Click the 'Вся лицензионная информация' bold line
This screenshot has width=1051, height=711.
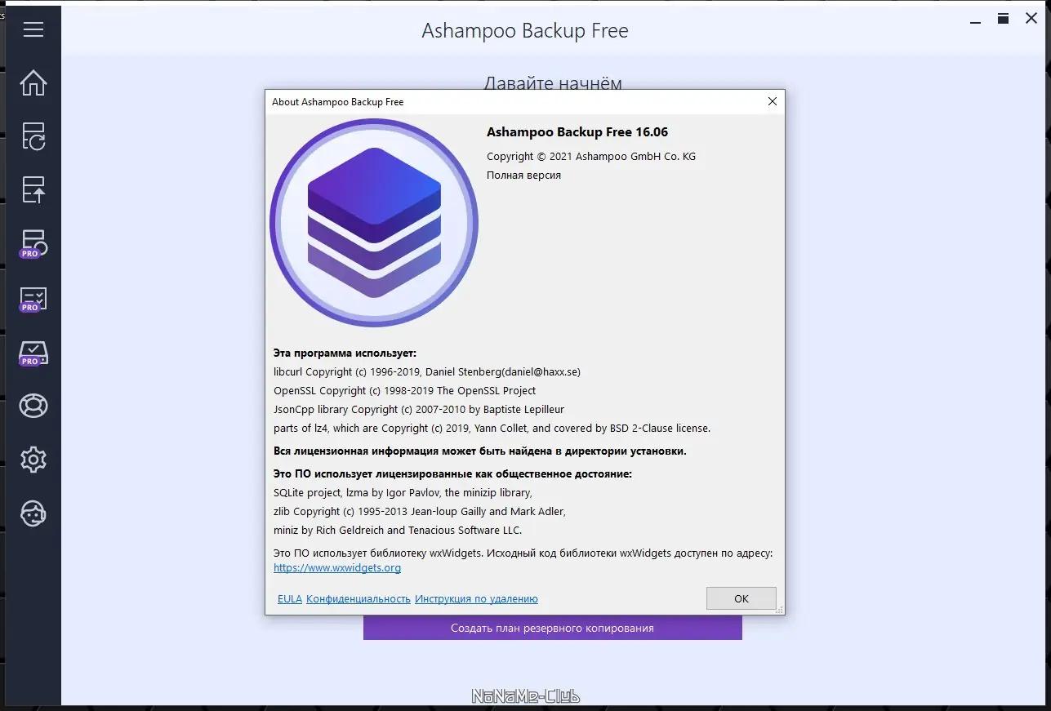click(x=480, y=451)
